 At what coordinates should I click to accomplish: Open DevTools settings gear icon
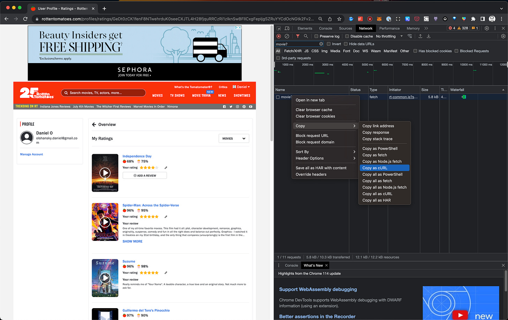point(487,28)
